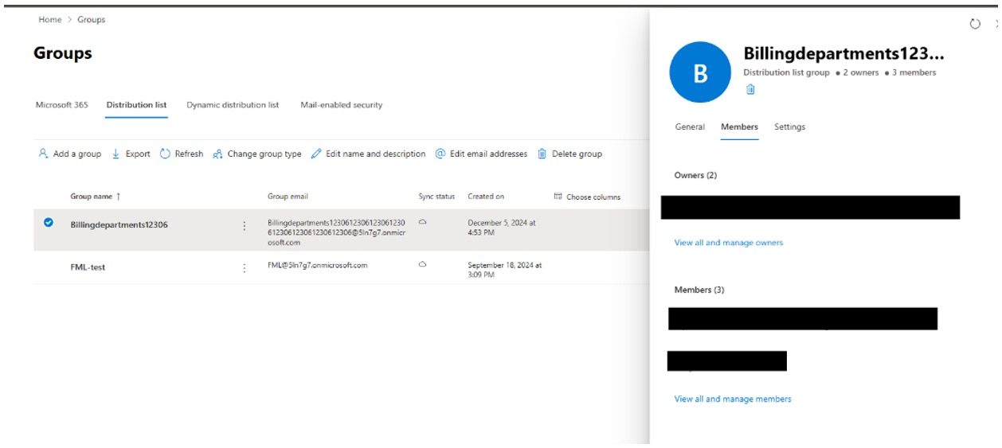This screenshot has width=1002, height=448.
Task: Open the Choose columns selector
Action: click(x=587, y=197)
